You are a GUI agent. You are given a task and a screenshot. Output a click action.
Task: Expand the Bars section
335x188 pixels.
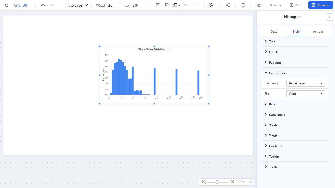click(x=295, y=104)
